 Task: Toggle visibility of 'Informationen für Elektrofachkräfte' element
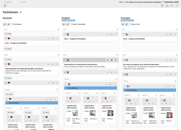(x=53, y=64)
